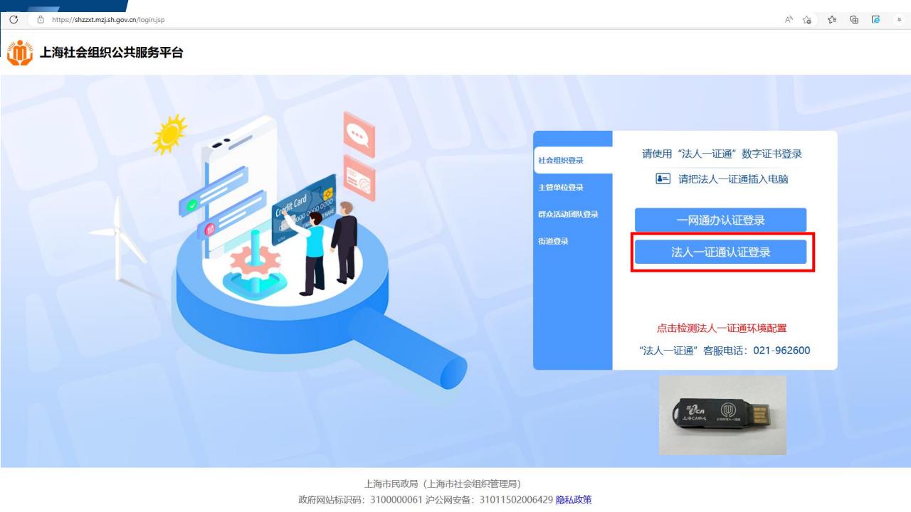This screenshot has width=911, height=512.
Task: Click the platform logo icon at top left
Action: click(19, 53)
